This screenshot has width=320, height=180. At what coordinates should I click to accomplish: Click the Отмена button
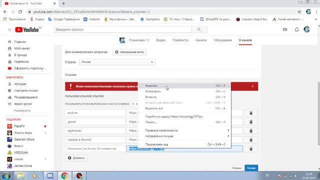236,168
